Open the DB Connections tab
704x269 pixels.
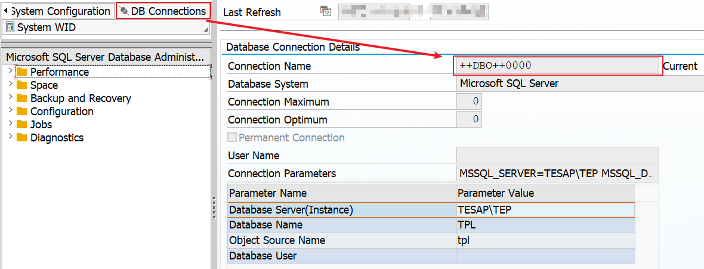pyautogui.click(x=163, y=11)
